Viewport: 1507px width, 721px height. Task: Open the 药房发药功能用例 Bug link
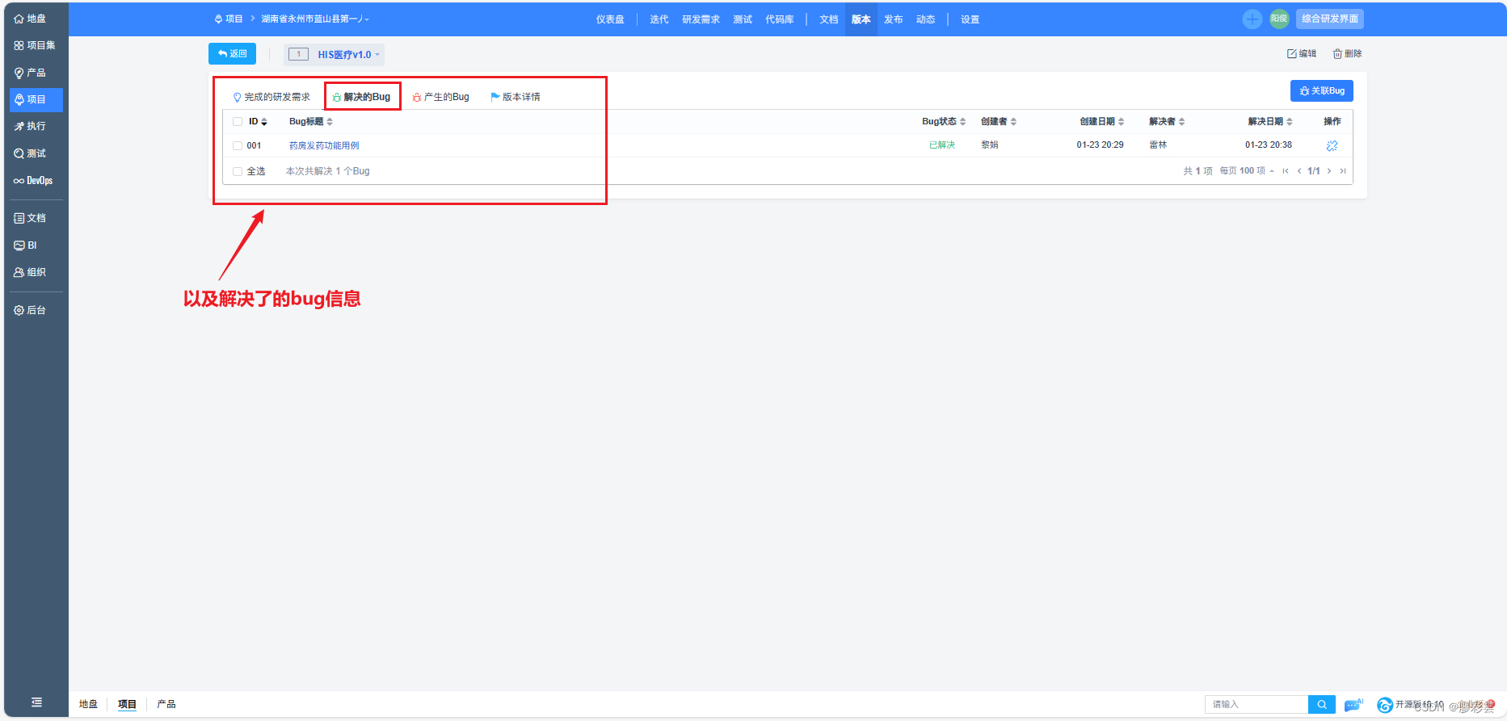click(x=324, y=146)
